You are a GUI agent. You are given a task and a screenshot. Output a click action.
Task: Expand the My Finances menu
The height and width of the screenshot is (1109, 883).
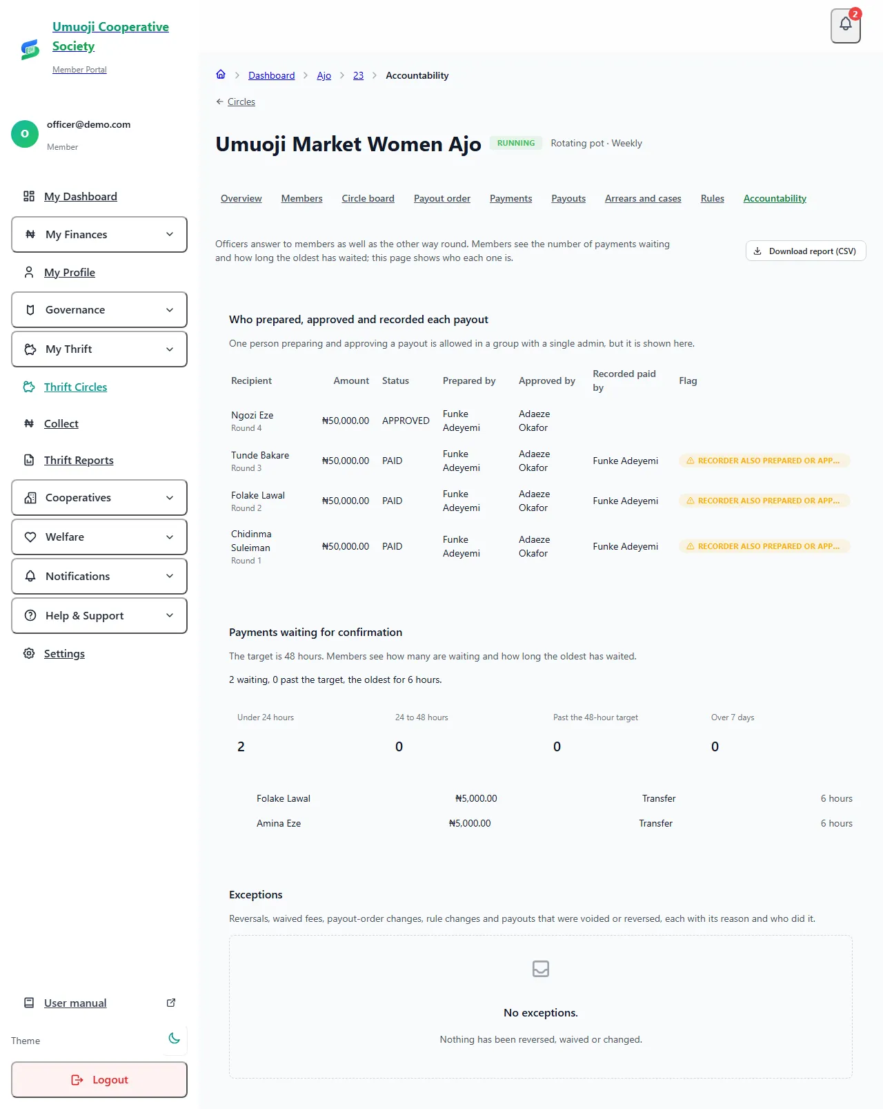click(x=99, y=234)
